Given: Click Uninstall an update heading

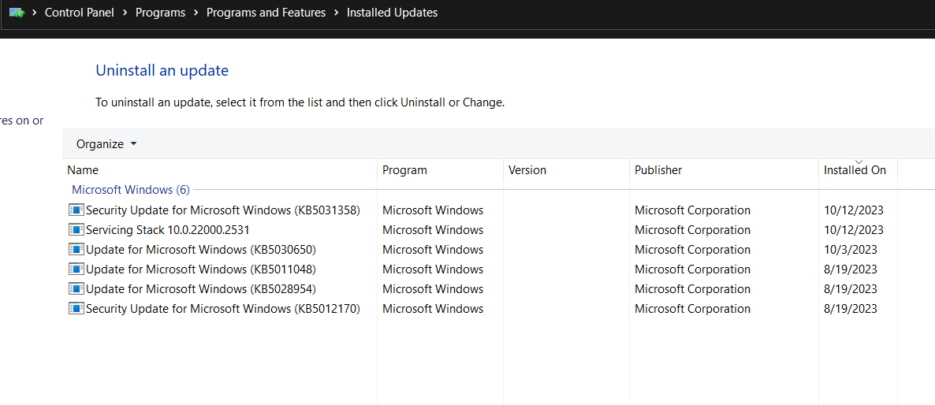Looking at the screenshot, I should (x=162, y=70).
